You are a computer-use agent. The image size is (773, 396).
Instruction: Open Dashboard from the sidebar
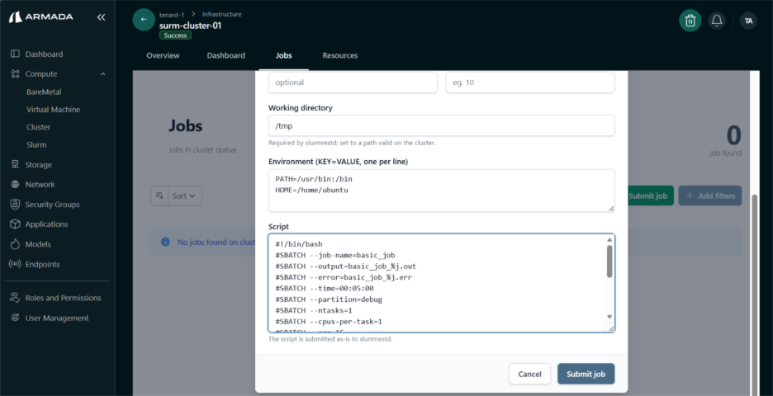click(44, 54)
